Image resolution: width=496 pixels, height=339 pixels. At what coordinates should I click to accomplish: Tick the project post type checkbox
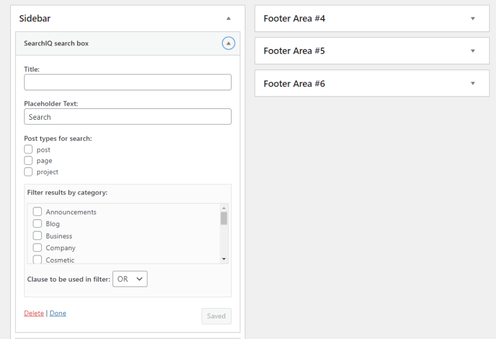coord(28,172)
